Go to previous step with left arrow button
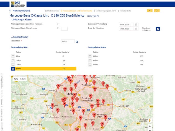 tap(150, 11)
